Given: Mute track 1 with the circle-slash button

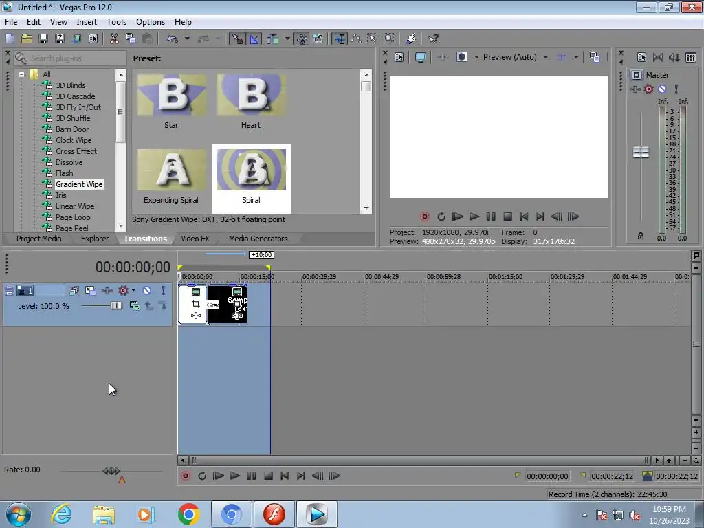Looking at the screenshot, I should click(147, 291).
